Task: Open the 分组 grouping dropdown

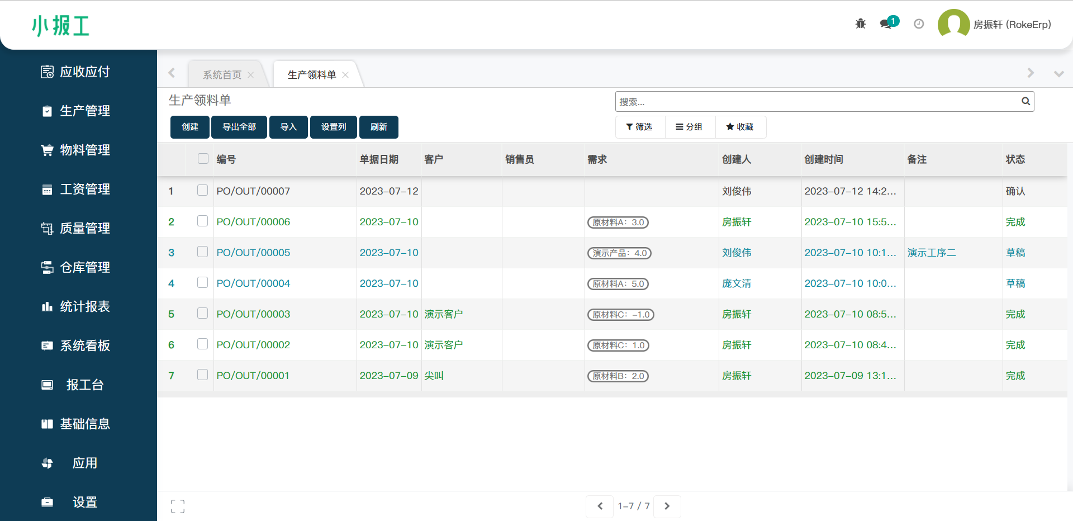Action: coord(689,127)
